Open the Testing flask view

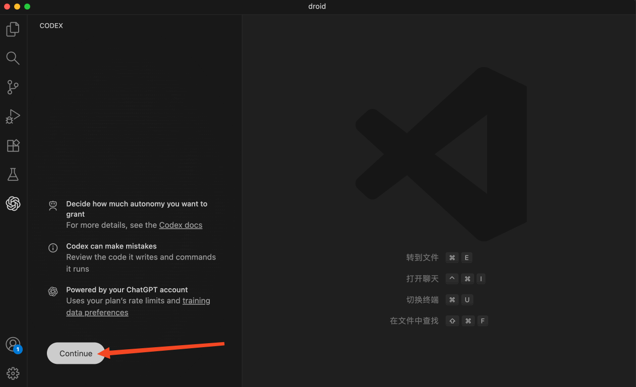click(x=13, y=174)
